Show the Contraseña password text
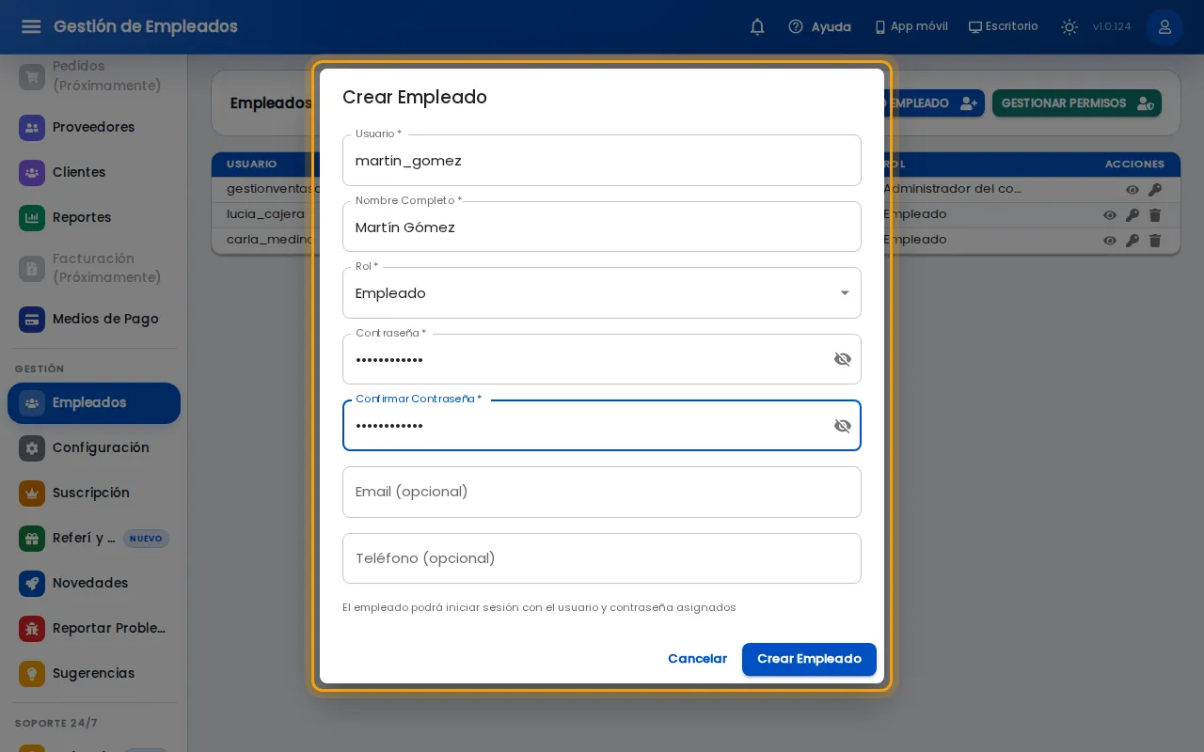1204x752 pixels. tap(843, 359)
